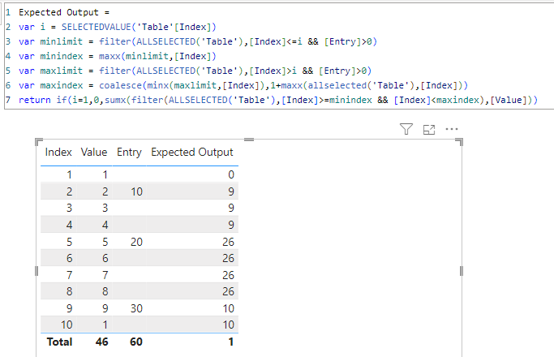554x357 pixels.
Task: Grab the visual's right middle resize handle
Action: click(461, 271)
